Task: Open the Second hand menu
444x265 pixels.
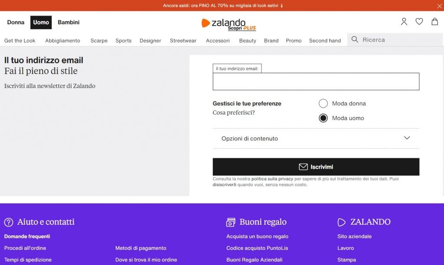Action: [x=325, y=40]
